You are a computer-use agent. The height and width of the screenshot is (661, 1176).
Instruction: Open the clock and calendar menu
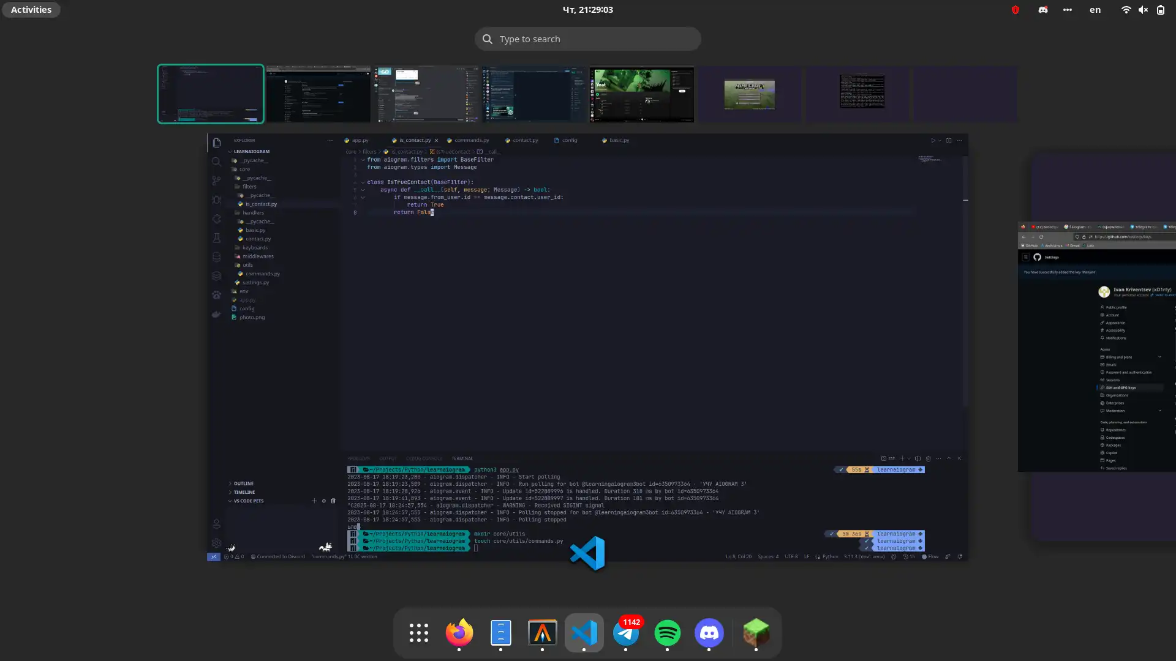587,10
